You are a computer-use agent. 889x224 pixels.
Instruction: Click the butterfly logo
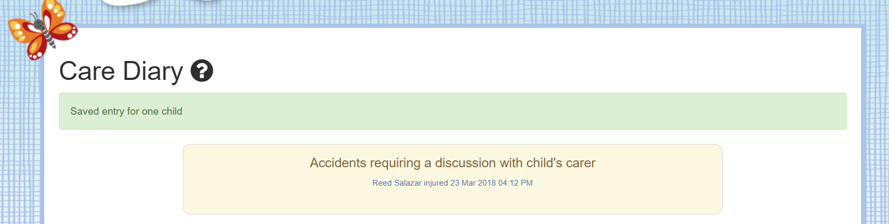[x=42, y=29]
